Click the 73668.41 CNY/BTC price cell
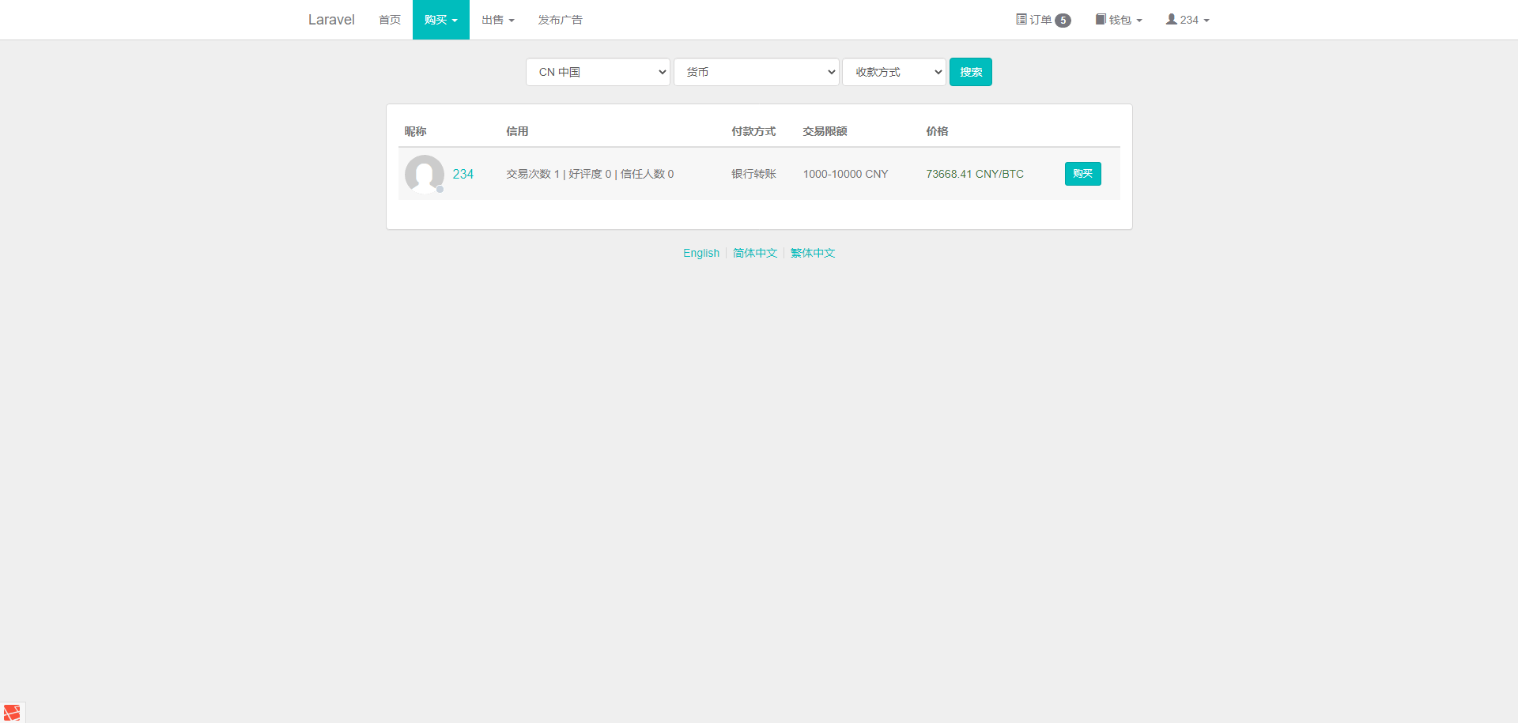The width and height of the screenshot is (1518, 723). click(x=974, y=174)
